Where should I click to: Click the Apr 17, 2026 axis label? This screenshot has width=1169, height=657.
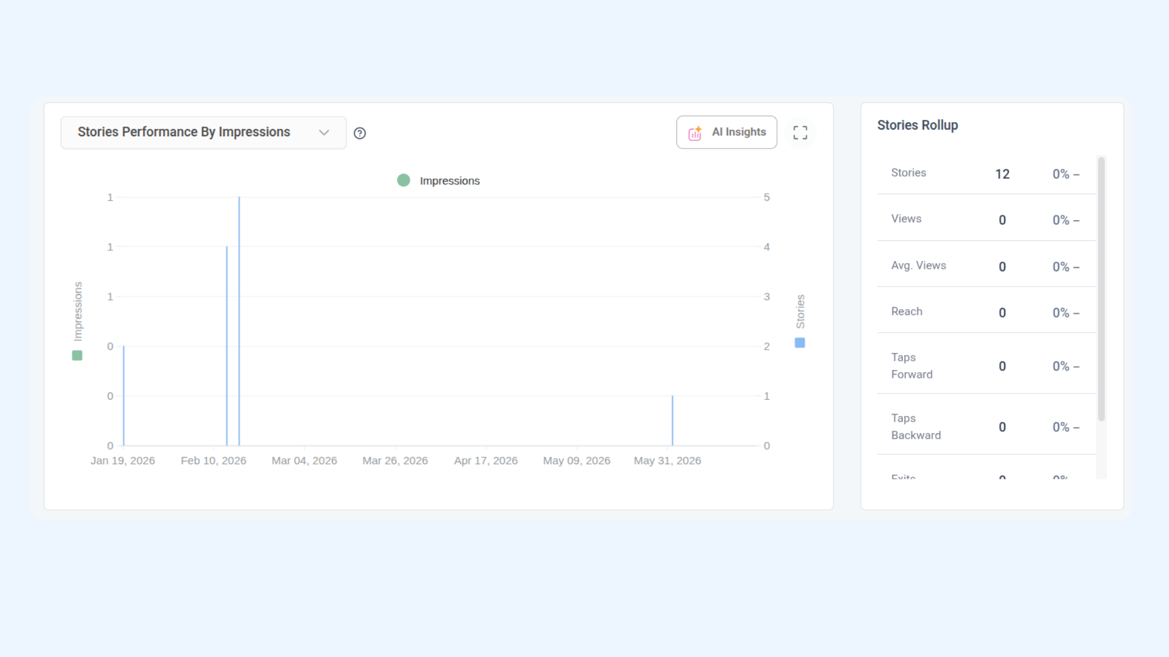click(486, 461)
